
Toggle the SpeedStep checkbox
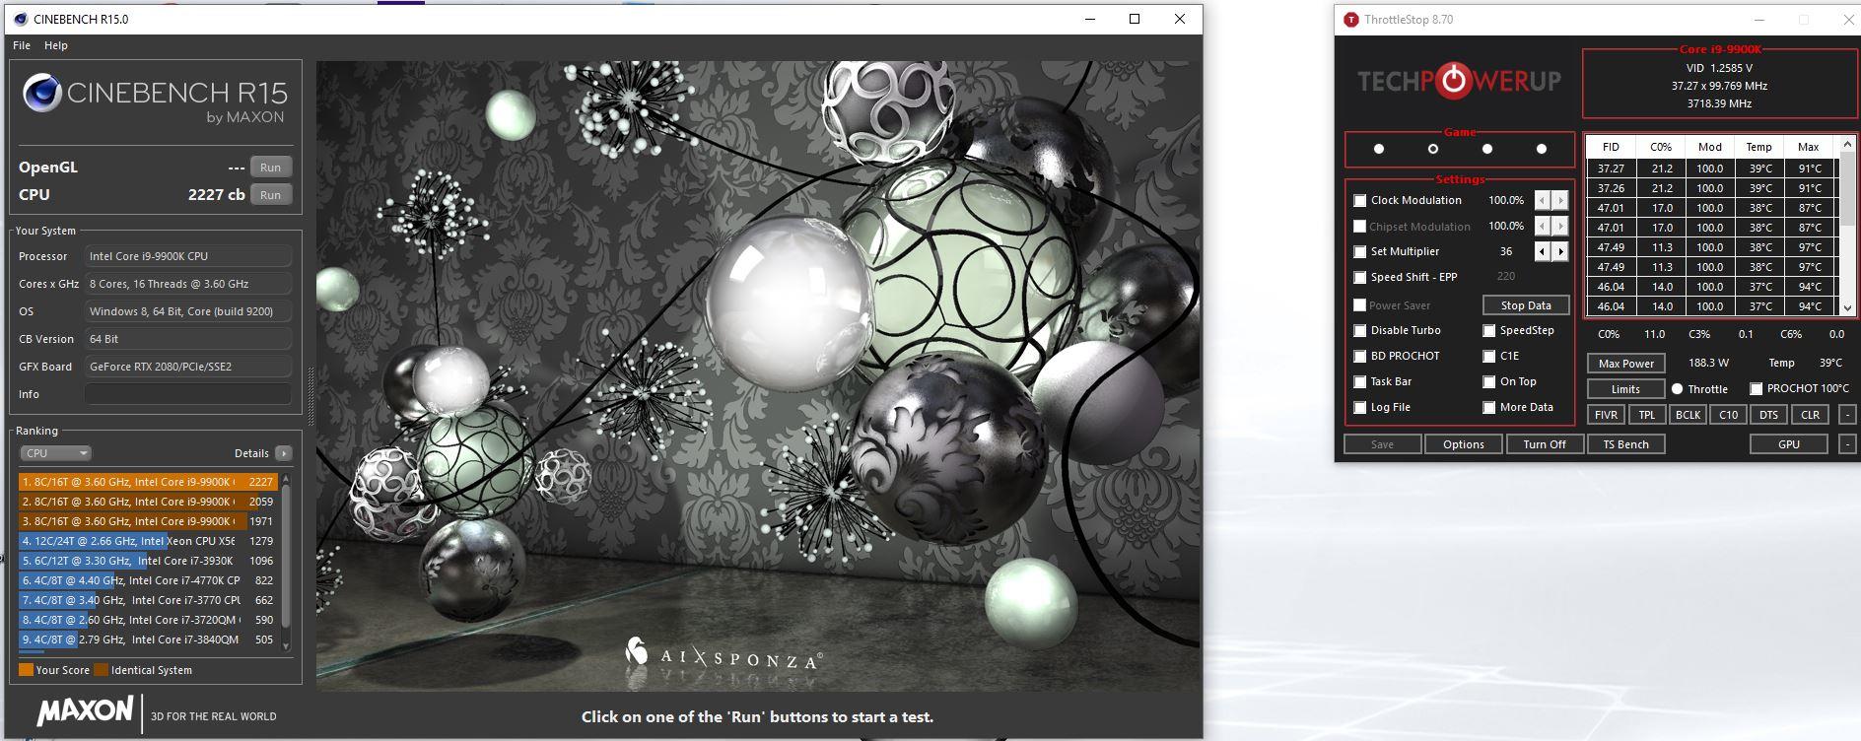coord(1489,331)
